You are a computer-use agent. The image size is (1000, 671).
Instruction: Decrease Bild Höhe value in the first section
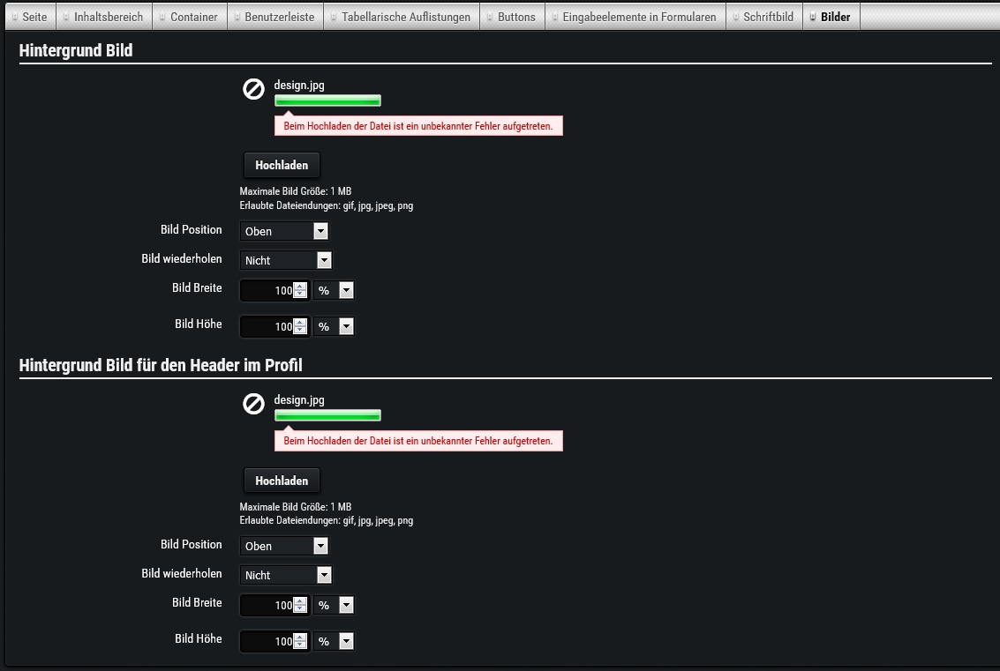coord(300,331)
